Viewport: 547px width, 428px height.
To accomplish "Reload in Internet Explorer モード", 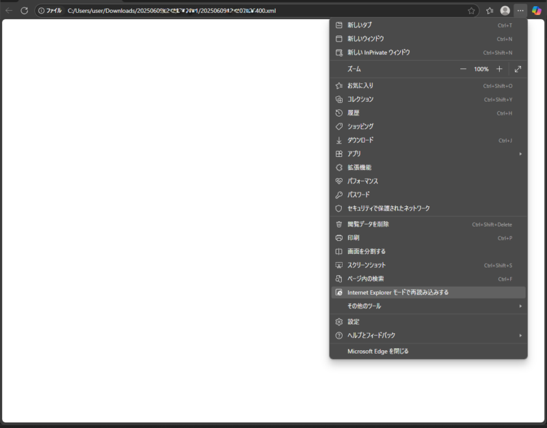I will (429, 293).
